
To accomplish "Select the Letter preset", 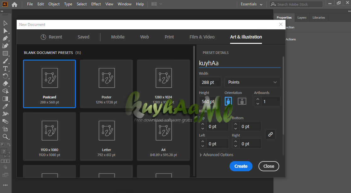I will pos(106,137).
